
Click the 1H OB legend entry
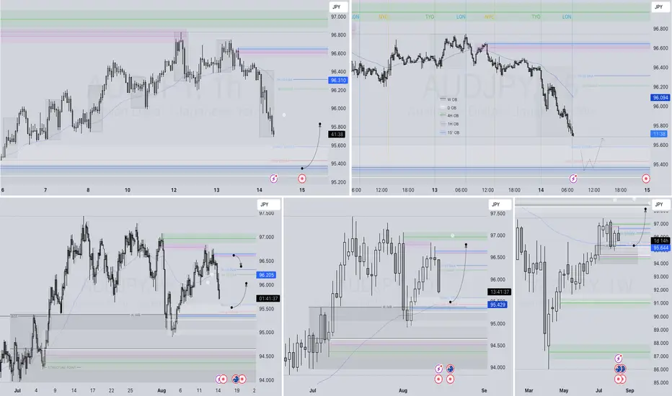[450, 124]
